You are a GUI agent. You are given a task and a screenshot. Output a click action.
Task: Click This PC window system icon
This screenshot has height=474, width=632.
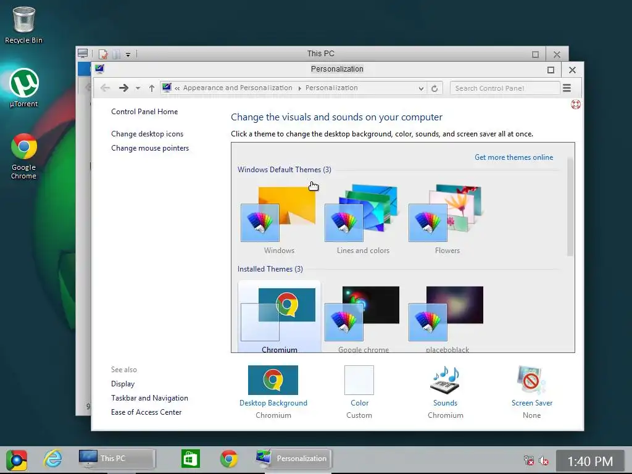click(x=83, y=53)
